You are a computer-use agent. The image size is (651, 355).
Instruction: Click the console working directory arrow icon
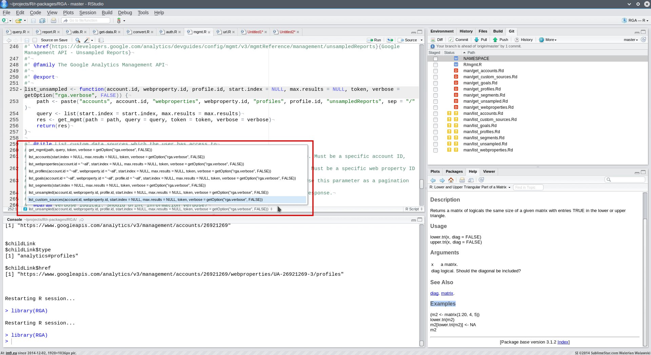(82, 220)
